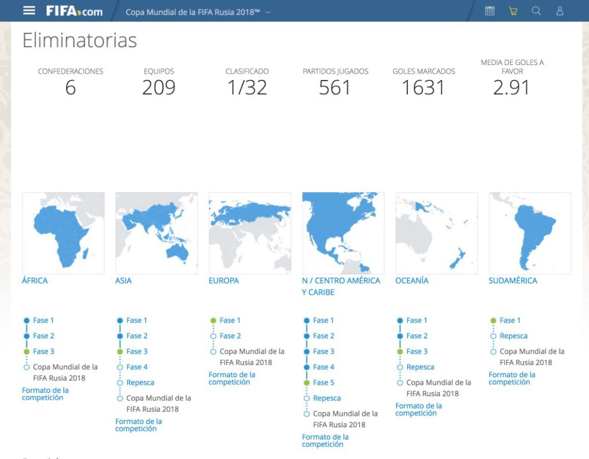
Task: Go to Fase 4 under N / Centro América
Action: click(x=323, y=367)
